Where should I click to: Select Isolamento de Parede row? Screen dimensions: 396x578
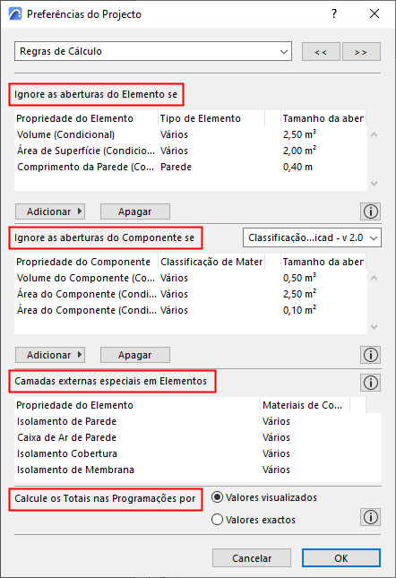pyautogui.click(x=198, y=421)
